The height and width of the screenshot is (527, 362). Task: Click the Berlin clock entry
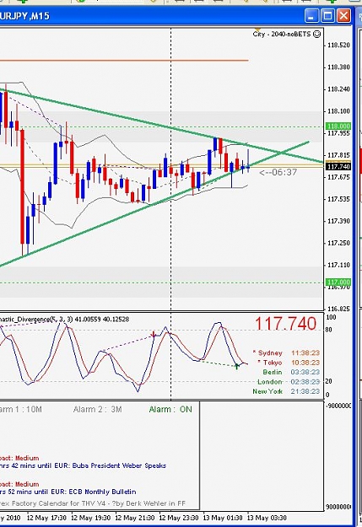[291, 372]
